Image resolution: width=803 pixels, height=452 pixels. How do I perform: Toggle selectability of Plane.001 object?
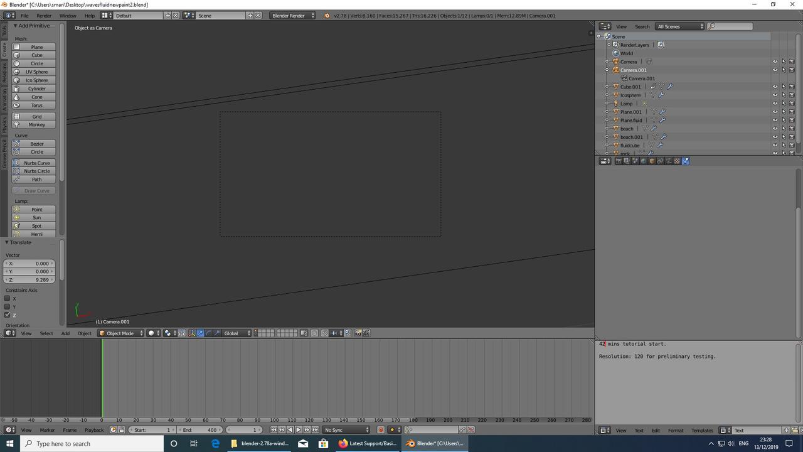(x=783, y=112)
